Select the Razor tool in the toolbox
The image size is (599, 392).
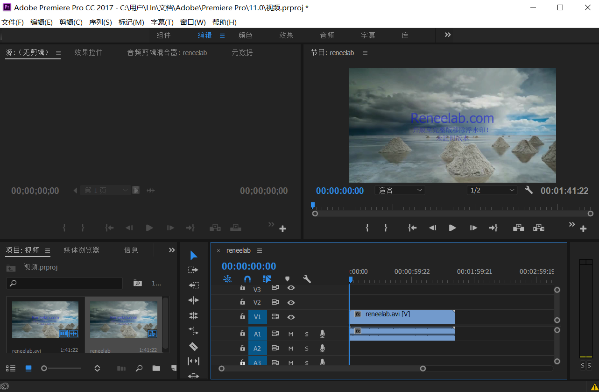[193, 346]
